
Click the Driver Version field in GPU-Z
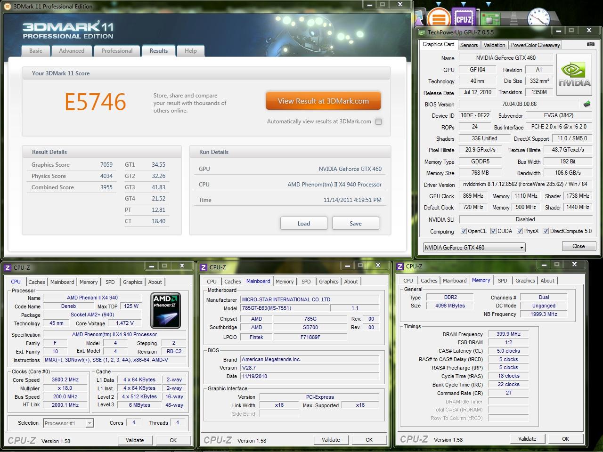tap(525, 185)
